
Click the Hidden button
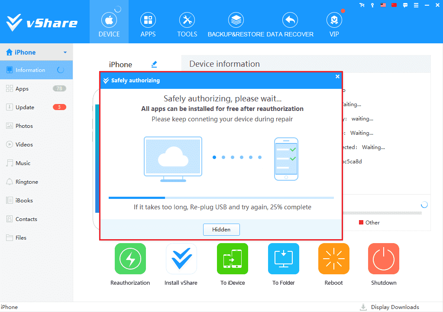point(221,230)
